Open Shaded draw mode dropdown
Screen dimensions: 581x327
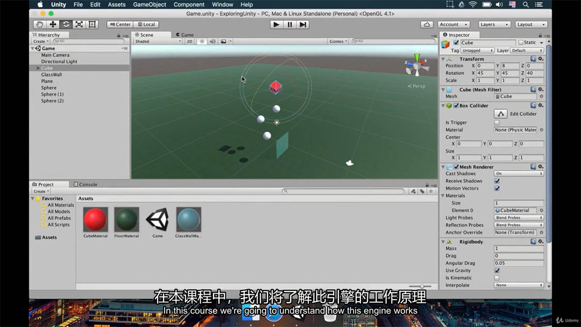(x=158, y=41)
